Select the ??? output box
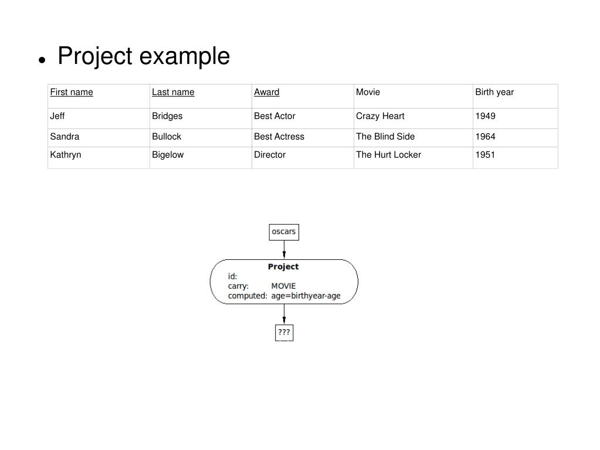Viewport: 600px width, 450px height. (284, 333)
